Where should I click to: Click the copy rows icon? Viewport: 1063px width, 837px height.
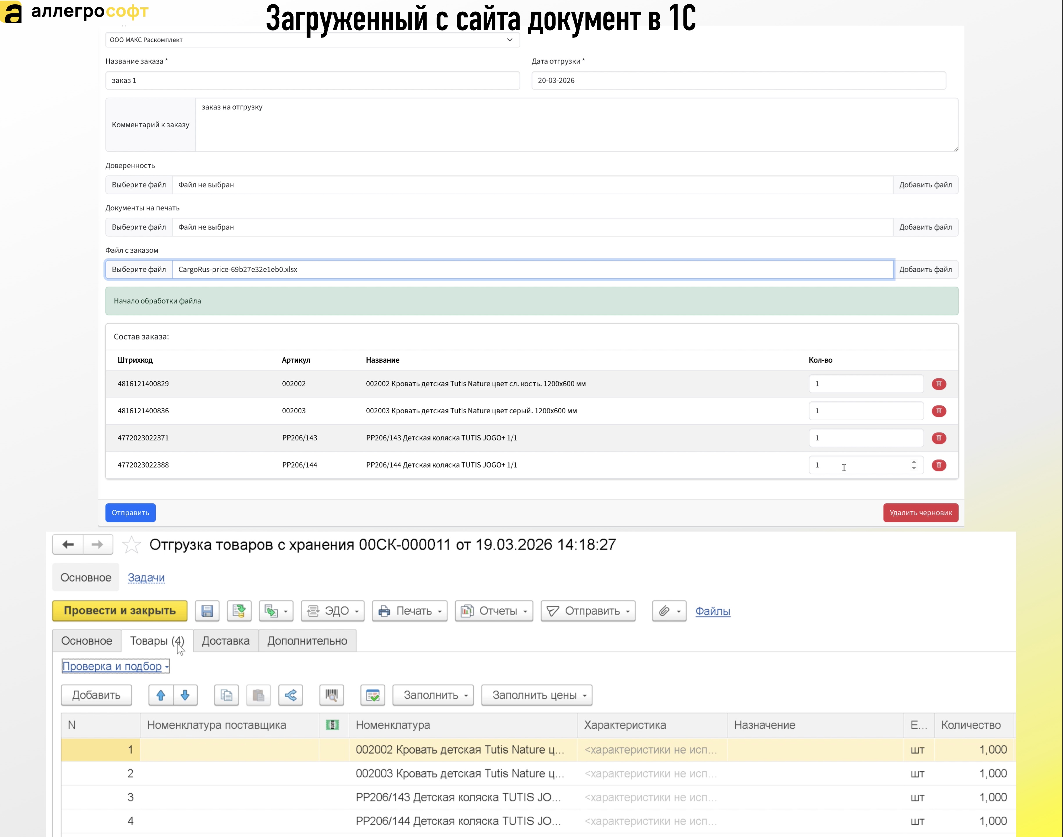(226, 695)
